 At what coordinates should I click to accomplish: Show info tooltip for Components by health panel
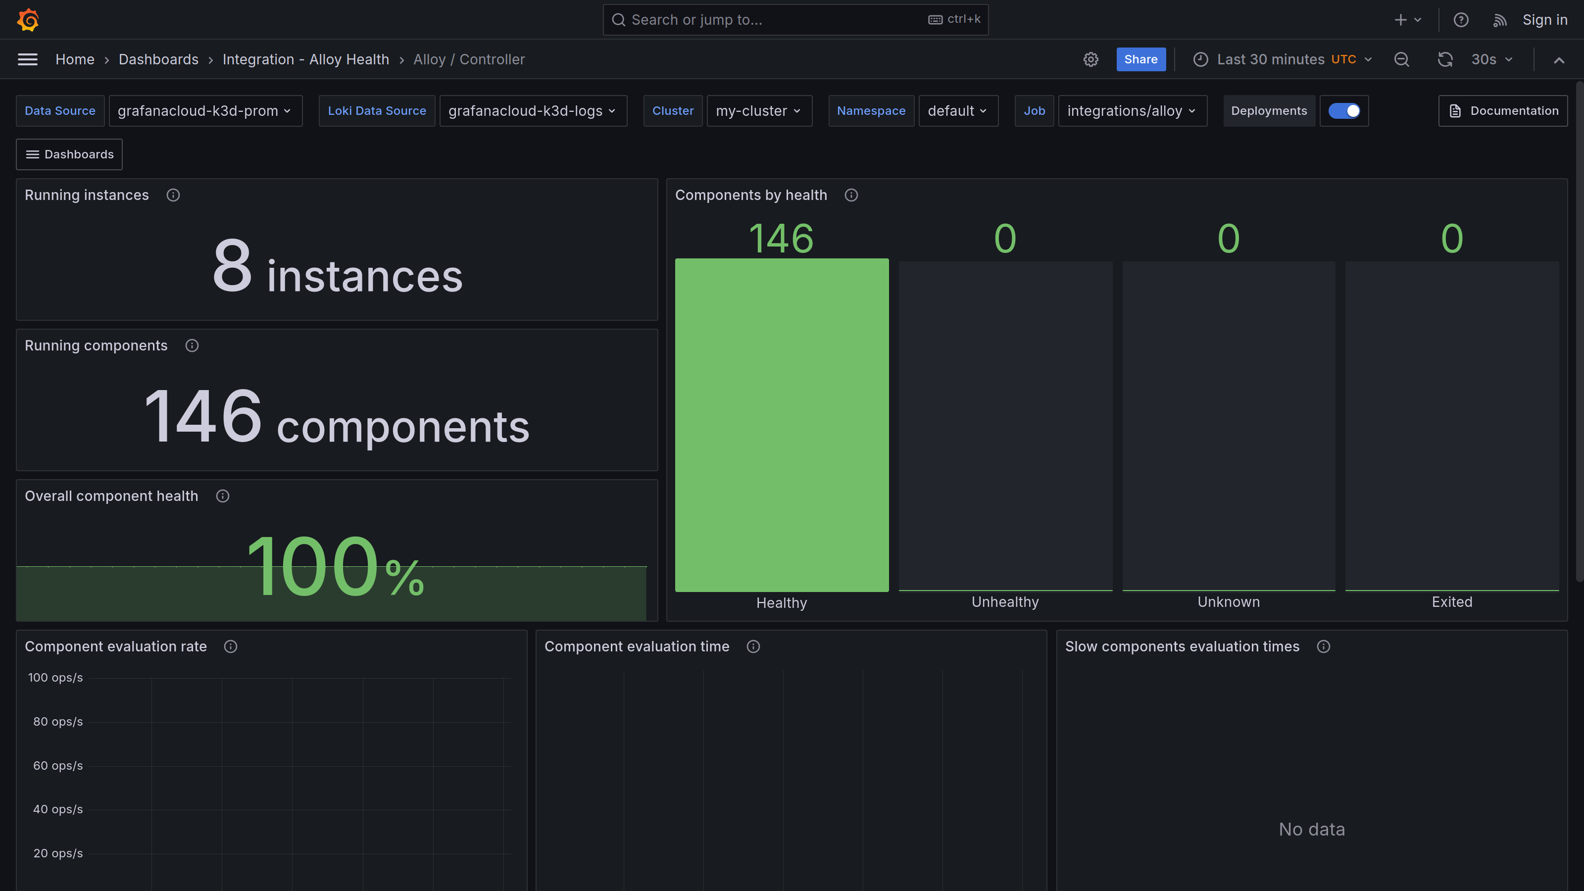(851, 195)
